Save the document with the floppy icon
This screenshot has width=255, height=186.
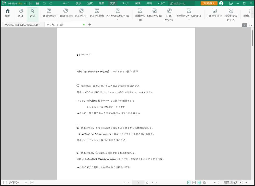coord(31,3)
